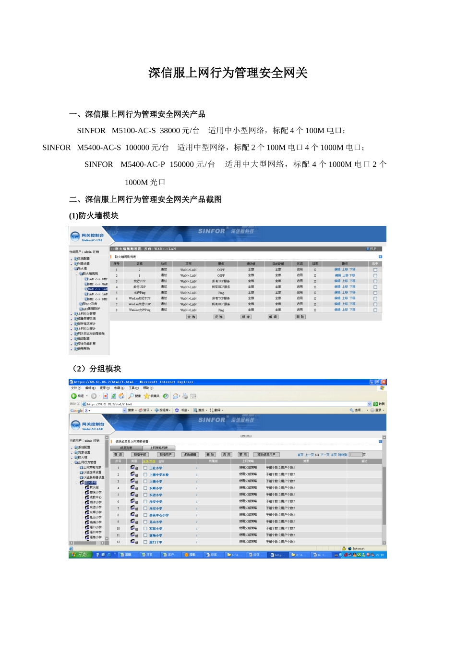Click the Windows 开始 Start button
This screenshot has height=646, width=456.
tap(80, 555)
